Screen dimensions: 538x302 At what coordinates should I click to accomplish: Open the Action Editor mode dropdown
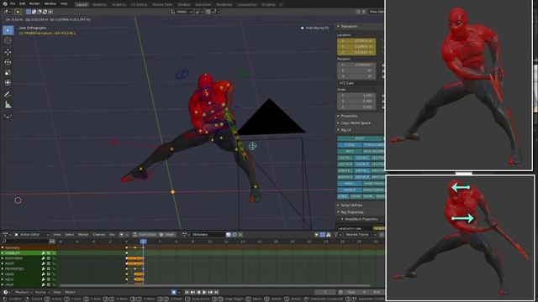[x=32, y=235]
